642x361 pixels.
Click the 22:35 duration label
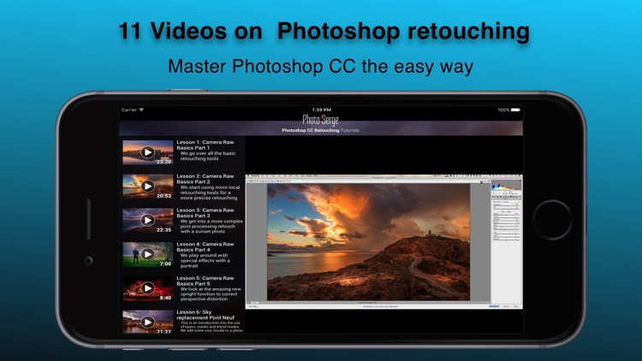click(163, 229)
